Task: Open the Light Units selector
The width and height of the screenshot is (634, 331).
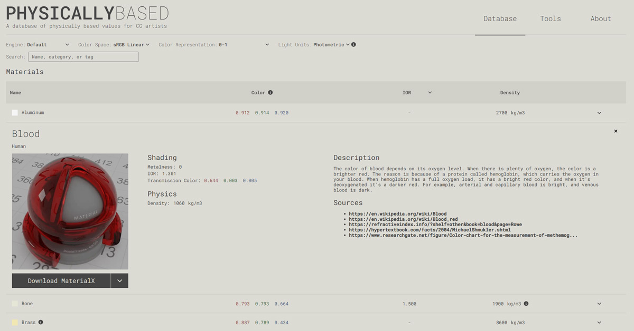Action: 331,45
